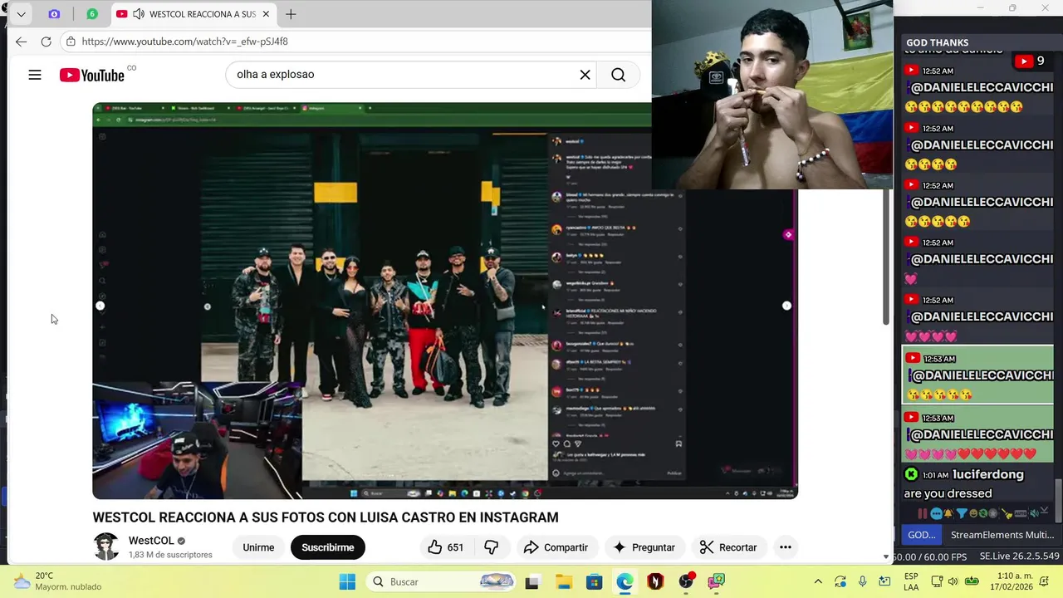Image resolution: width=1063 pixels, height=598 pixels.
Task: Clear the 'olha a explosao' search text
Action: tap(585, 75)
